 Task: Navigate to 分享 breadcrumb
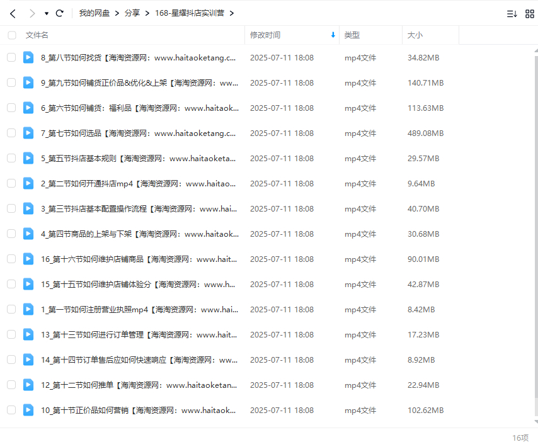coord(132,13)
